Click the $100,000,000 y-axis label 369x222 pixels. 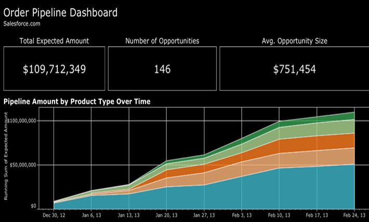pos(21,121)
